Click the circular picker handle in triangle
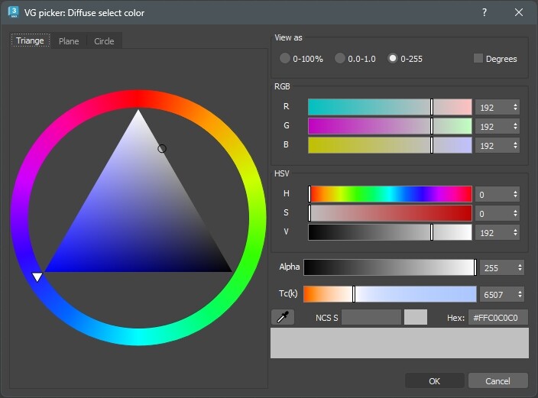Screen dimensions: 538x398 pyautogui.click(x=162, y=148)
